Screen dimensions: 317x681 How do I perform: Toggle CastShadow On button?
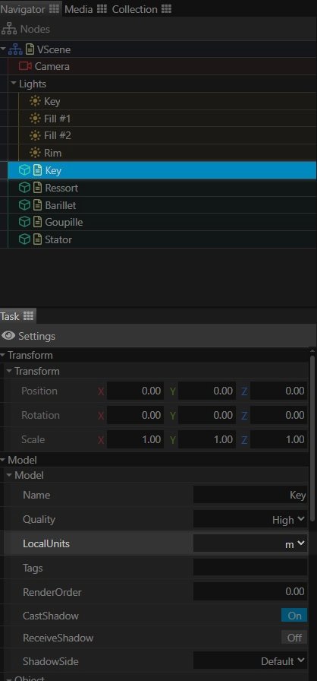(x=294, y=616)
